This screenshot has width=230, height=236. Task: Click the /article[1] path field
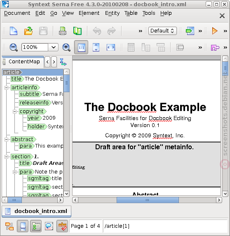click(x=165, y=226)
